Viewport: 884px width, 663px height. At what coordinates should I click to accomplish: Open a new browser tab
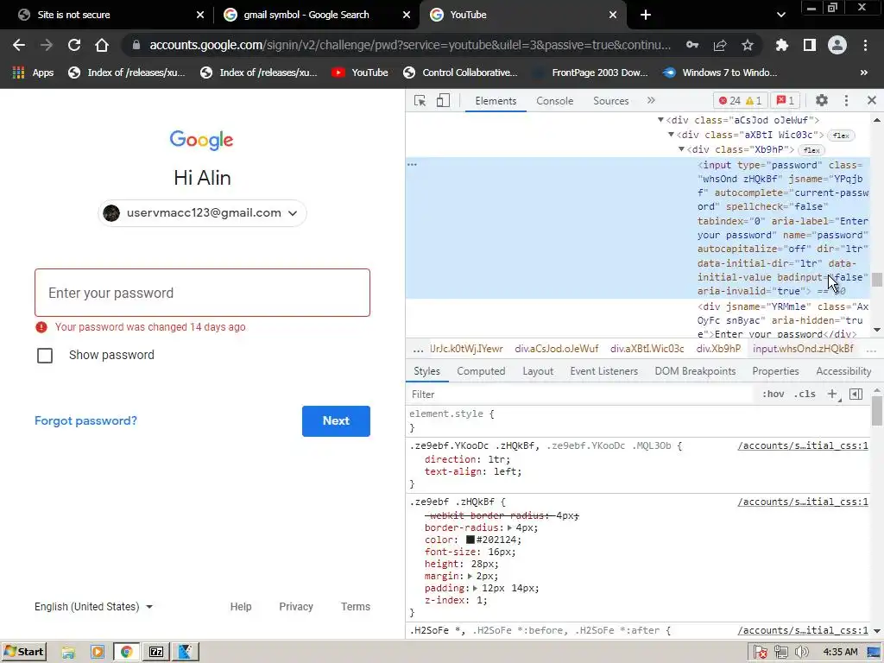coord(646,15)
